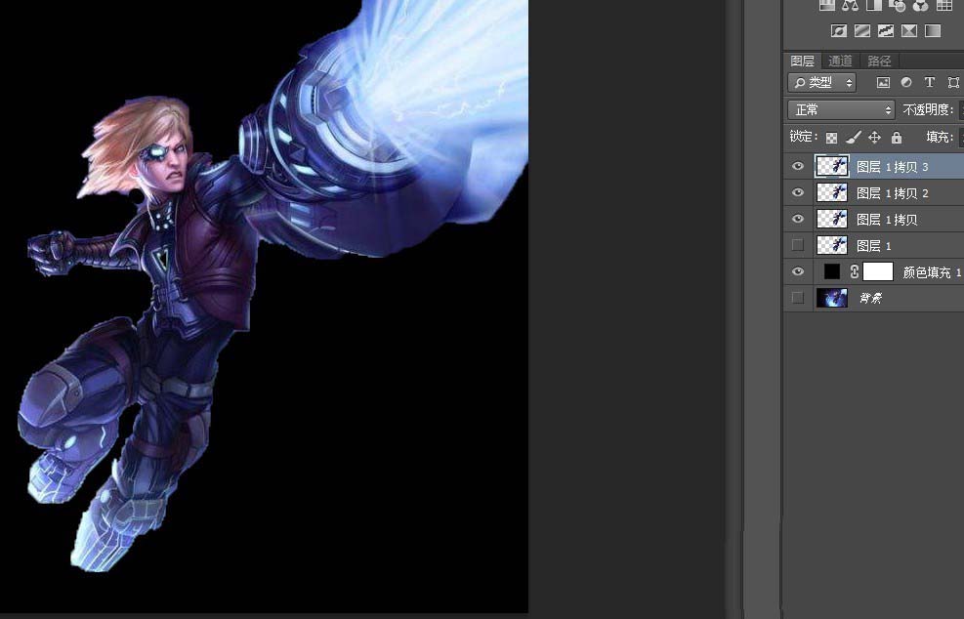Hide the 颜色填充 1 fill layer
964x619 pixels.
tap(798, 271)
